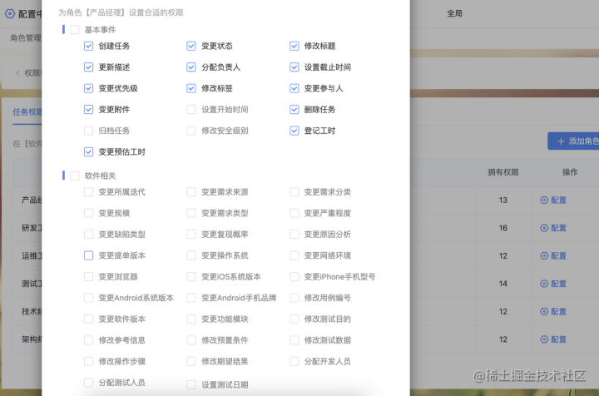Enable 变更需求来源 checkbox
This screenshot has height=396, width=599.
point(191,191)
